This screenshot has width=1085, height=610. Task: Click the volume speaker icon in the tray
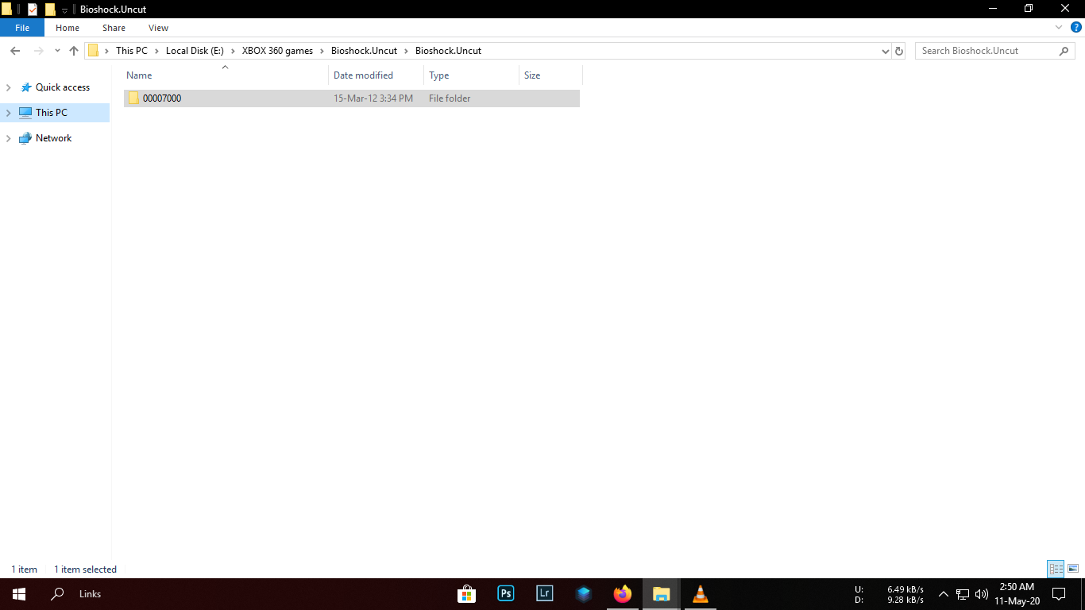pos(982,594)
